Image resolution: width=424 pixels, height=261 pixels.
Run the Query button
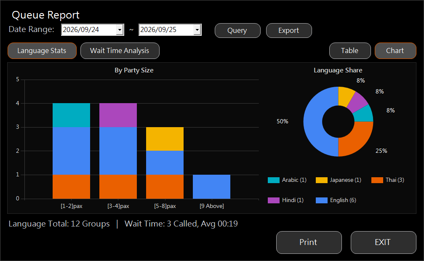(237, 31)
